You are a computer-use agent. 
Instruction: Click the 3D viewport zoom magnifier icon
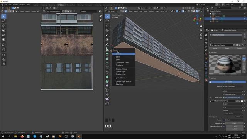201,27
